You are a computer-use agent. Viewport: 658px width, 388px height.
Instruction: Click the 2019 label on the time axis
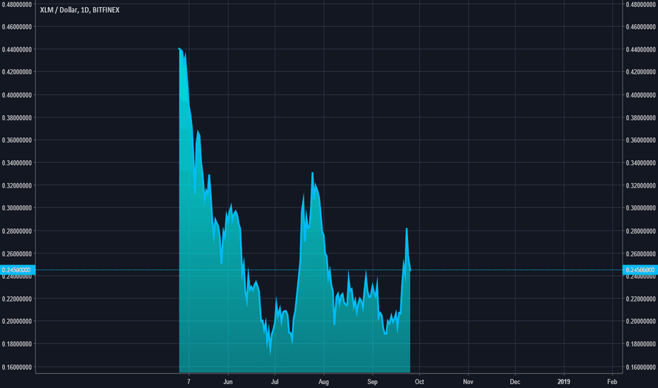tap(563, 382)
